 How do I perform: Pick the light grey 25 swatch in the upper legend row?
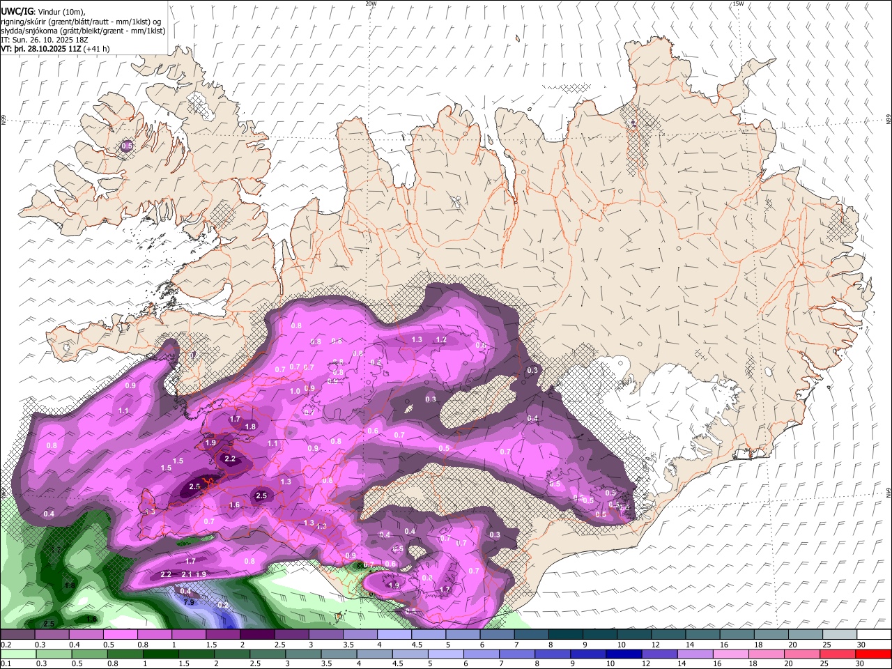840,634
